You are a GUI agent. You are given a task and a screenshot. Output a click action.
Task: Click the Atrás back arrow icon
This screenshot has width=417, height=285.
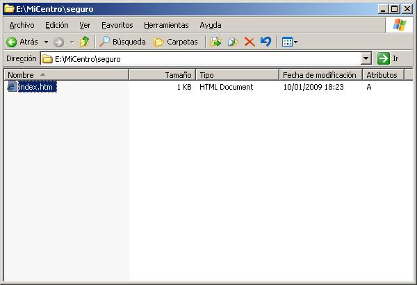12,42
